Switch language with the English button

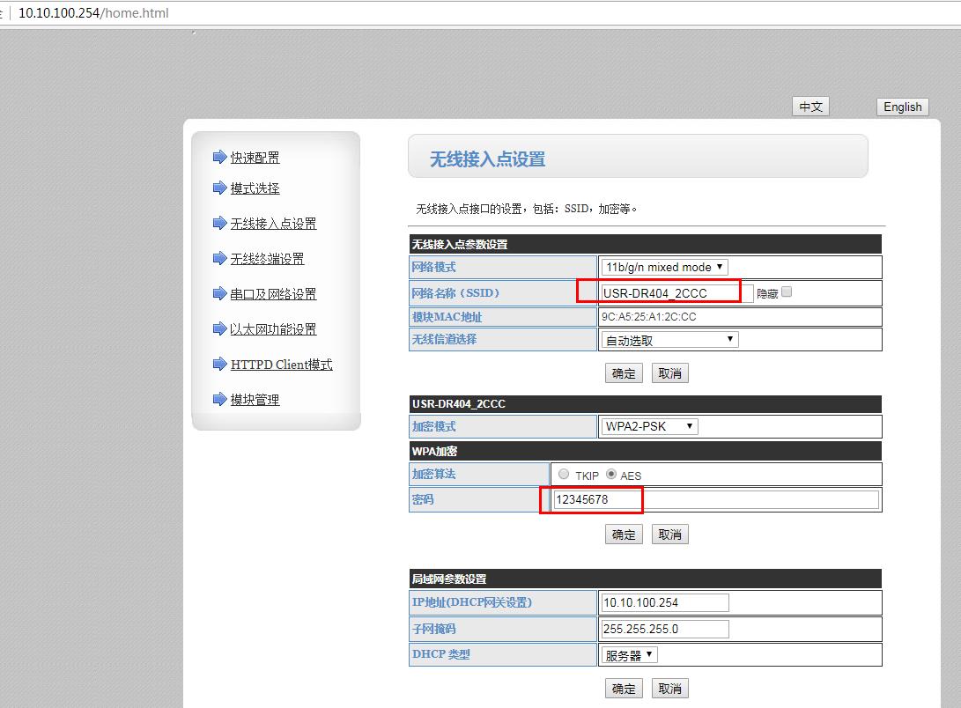(x=902, y=107)
